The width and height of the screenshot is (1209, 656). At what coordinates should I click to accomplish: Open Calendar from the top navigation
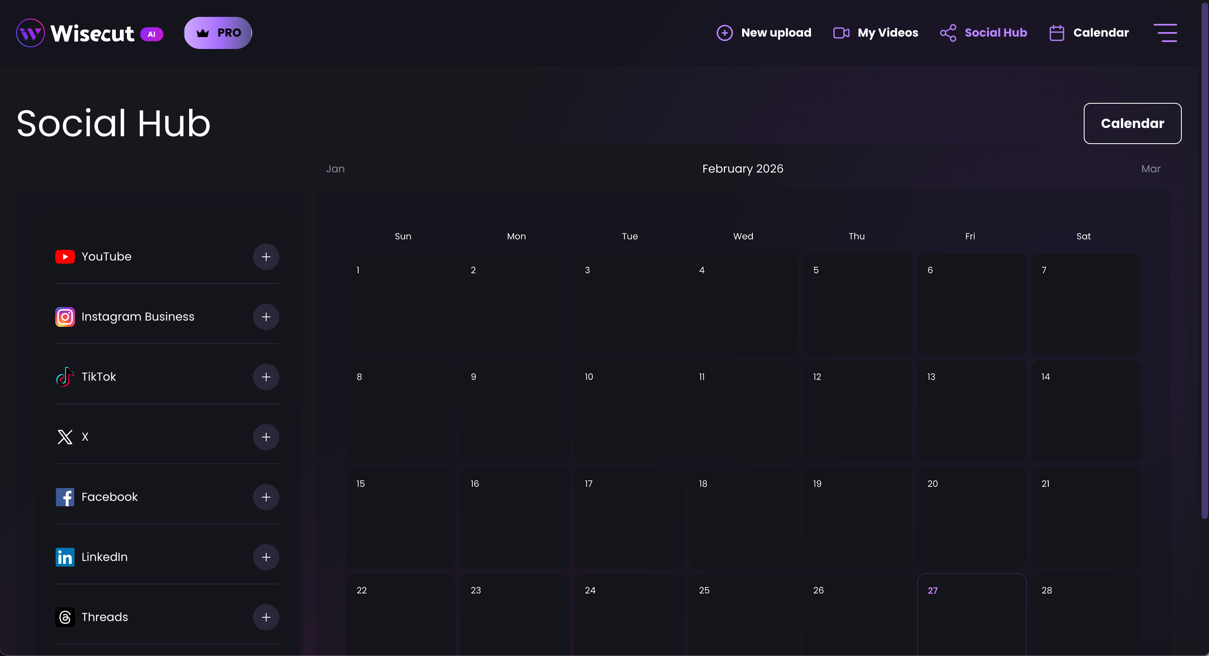click(x=1089, y=33)
